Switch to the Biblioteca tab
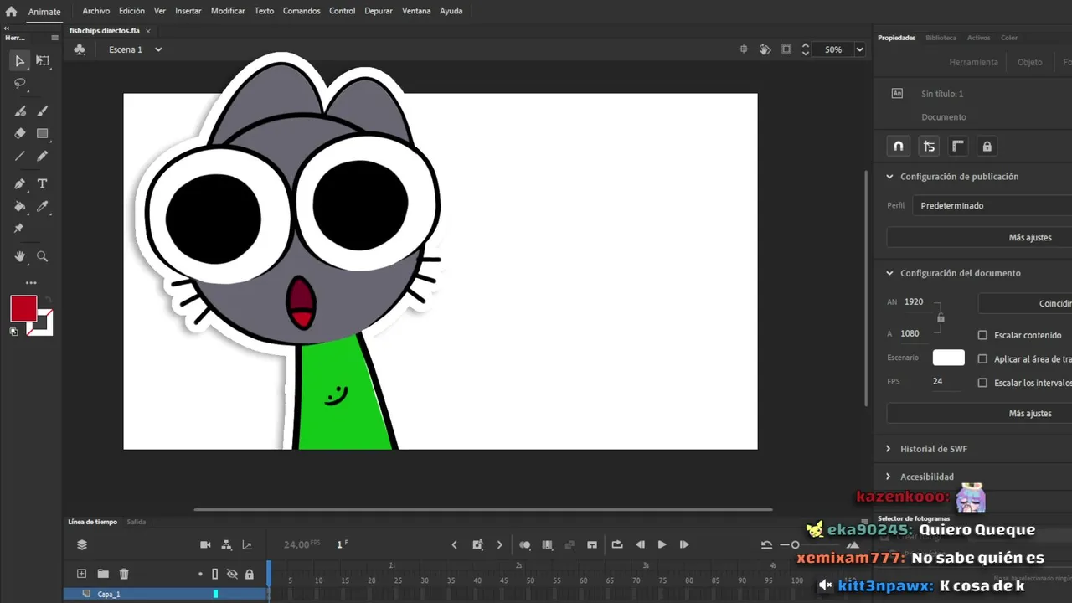Image resolution: width=1072 pixels, height=603 pixels. point(941,38)
